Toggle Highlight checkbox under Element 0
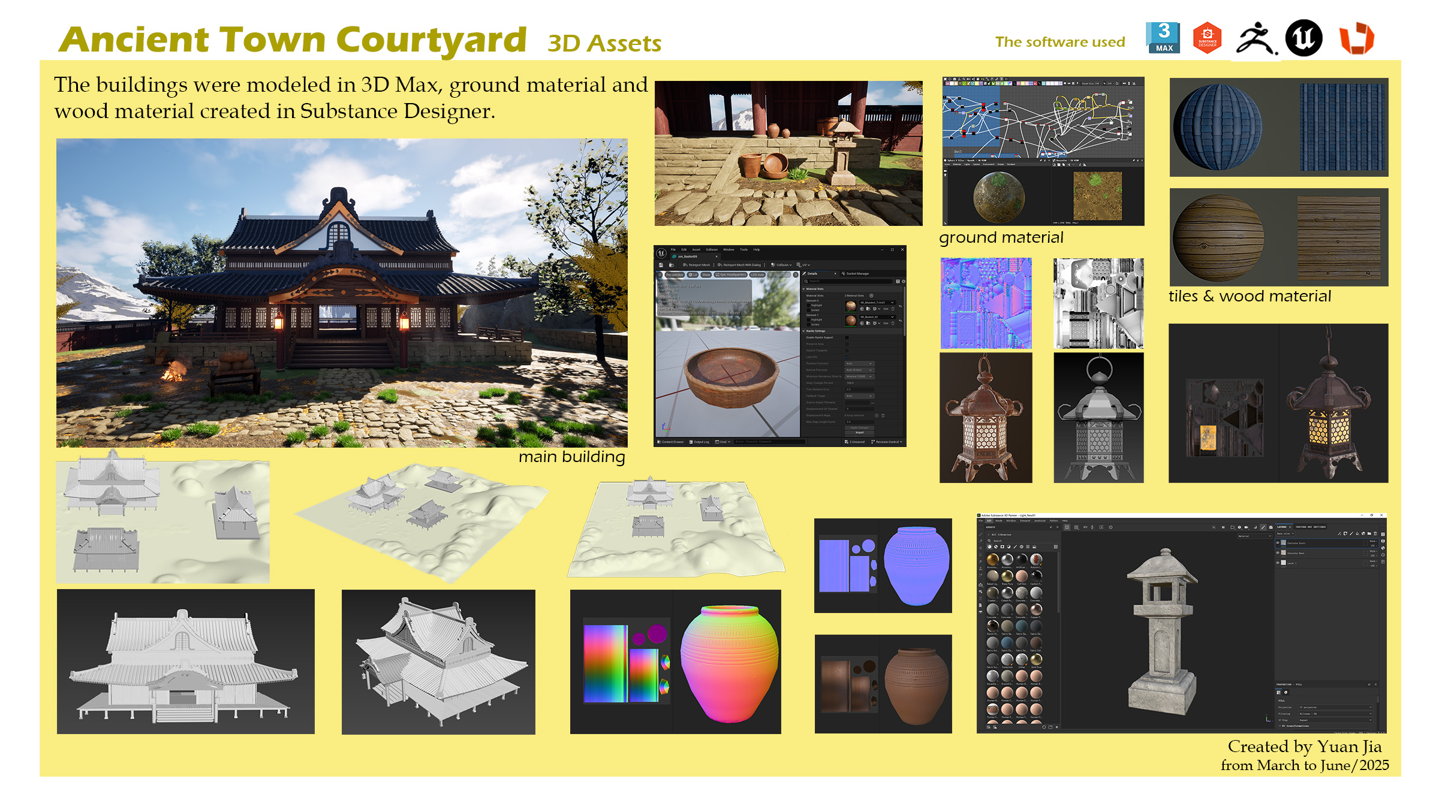1439x809 pixels. (808, 305)
